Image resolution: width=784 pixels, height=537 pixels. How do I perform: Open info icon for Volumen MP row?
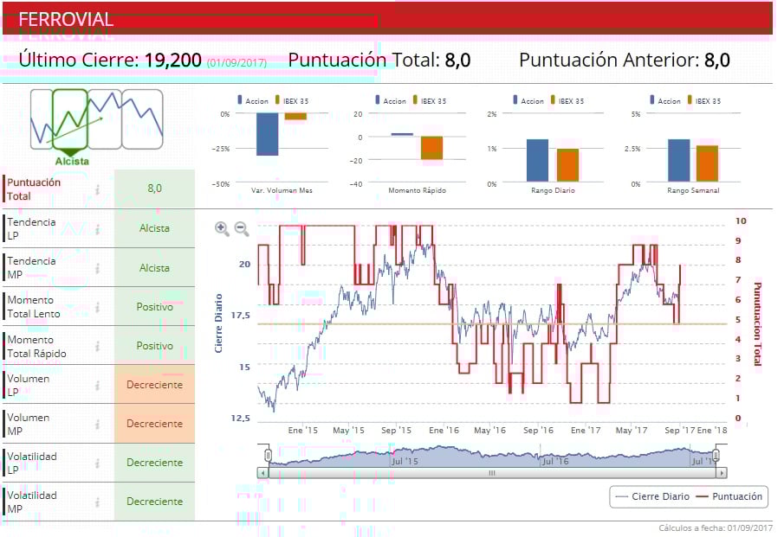pos(98,425)
